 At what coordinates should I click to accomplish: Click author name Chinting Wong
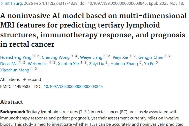[x=55, y=57]
